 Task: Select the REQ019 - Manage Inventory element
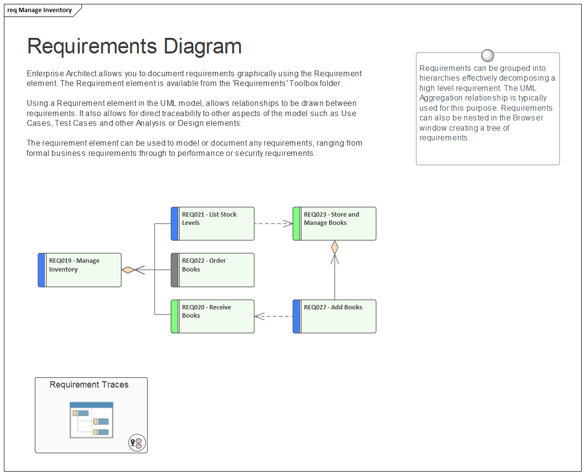pyautogui.click(x=79, y=270)
